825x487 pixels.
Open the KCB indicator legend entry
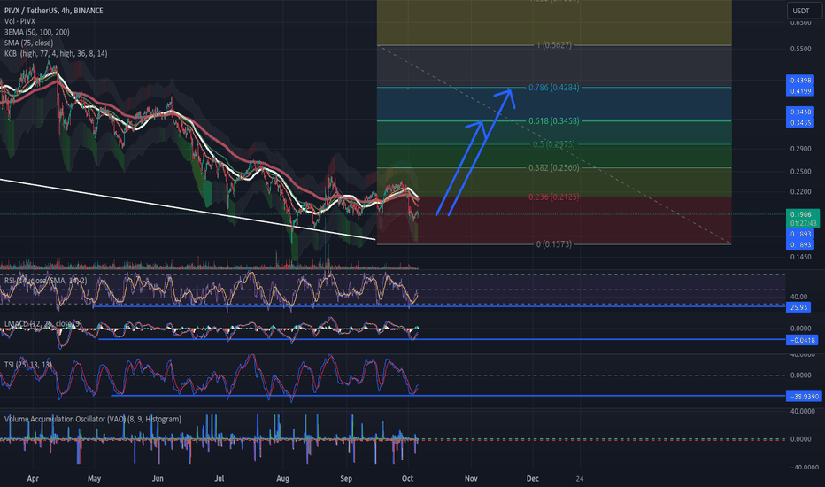click(x=56, y=54)
